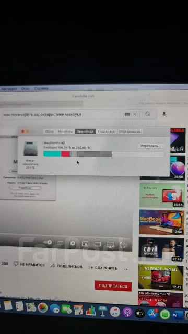Open Pages from the Dock
The image size is (188, 334).
click(78, 309)
